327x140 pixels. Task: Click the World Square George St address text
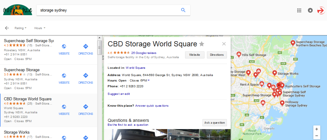167,75
